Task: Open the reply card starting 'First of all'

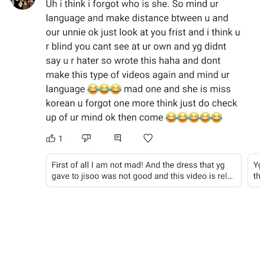Action: (143, 170)
